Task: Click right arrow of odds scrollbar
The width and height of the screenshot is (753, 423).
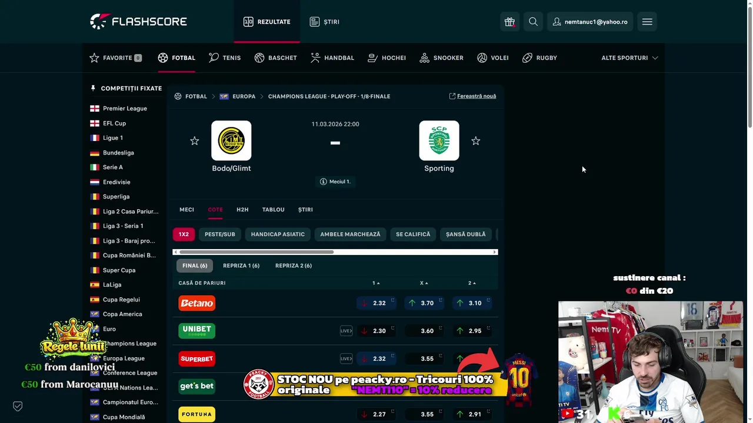Action: tap(495, 252)
